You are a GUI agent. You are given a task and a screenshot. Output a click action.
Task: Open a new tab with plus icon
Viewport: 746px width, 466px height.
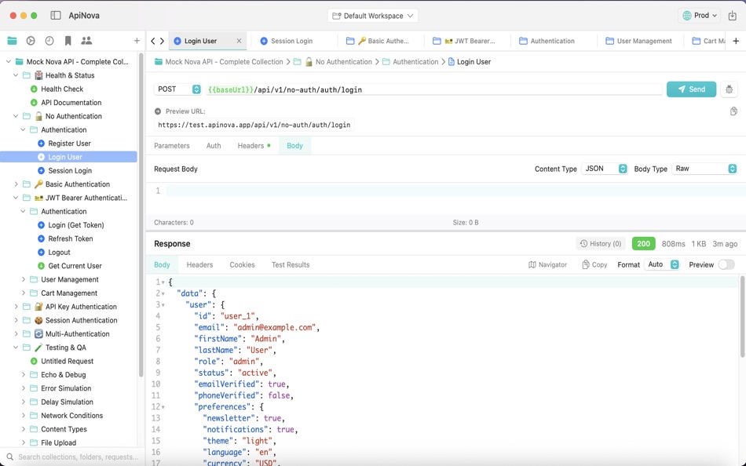coord(736,41)
